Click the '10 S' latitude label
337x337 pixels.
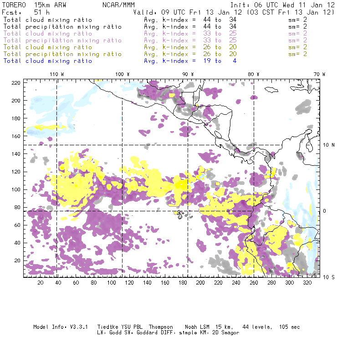click(329, 277)
